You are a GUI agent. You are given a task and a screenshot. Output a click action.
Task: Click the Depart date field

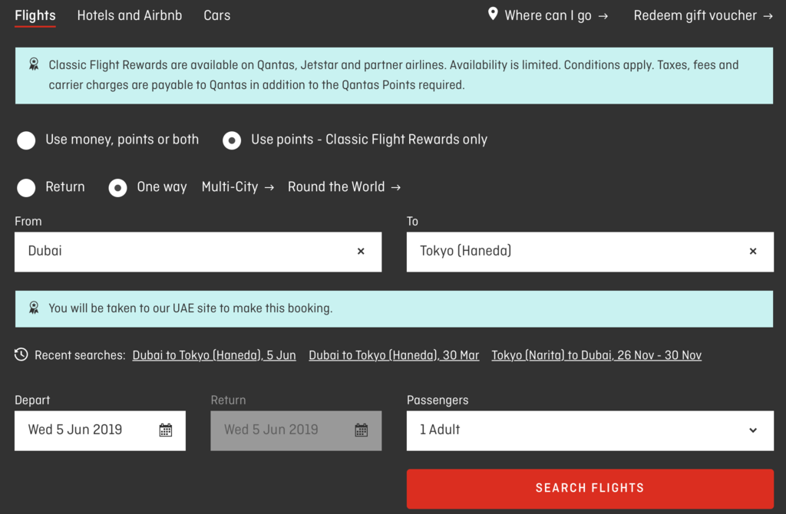pos(100,430)
